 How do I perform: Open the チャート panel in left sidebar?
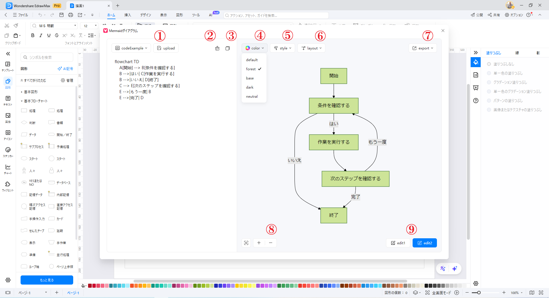click(x=8, y=169)
